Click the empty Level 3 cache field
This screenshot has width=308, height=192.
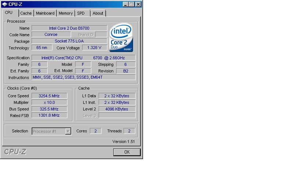click(117, 116)
